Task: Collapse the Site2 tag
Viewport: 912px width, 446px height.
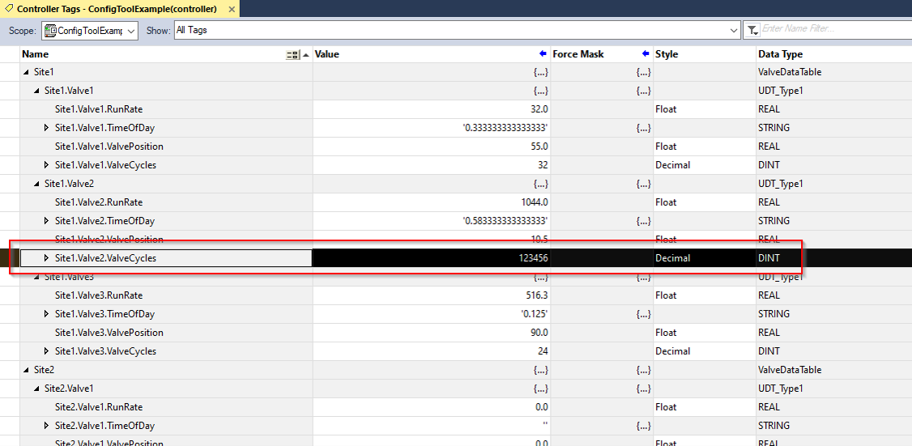Action: point(26,370)
